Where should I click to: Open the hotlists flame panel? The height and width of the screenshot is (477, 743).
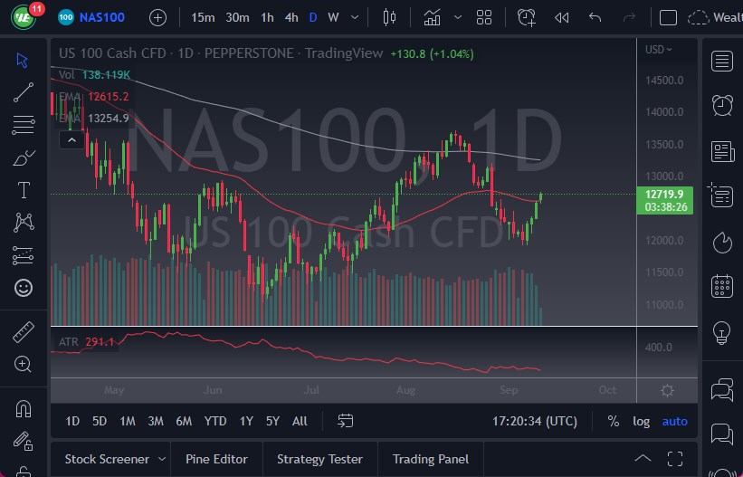[x=722, y=243]
